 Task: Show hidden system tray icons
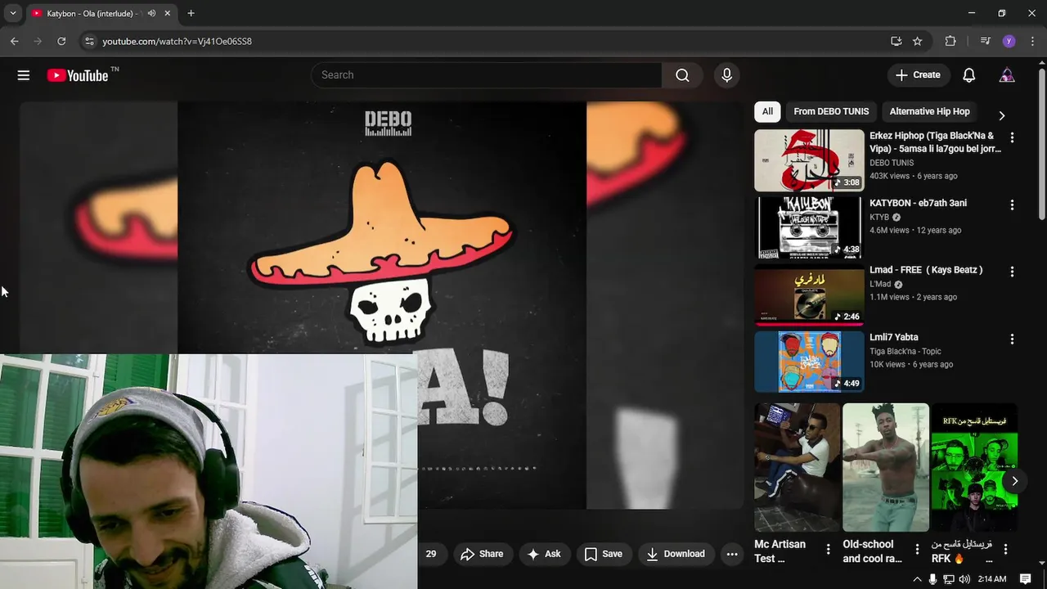pyautogui.click(x=917, y=579)
